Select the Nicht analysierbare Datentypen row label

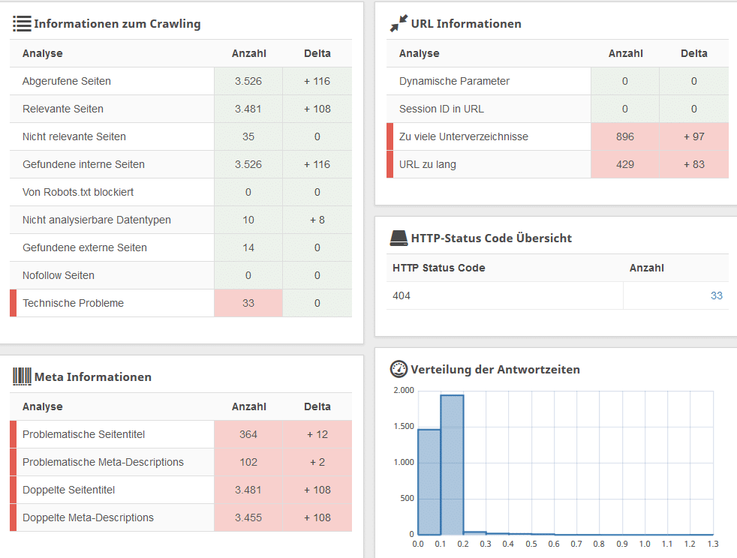click(97, 219)
